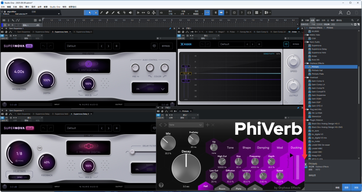This screenshot has width=362, height=192.
Task: Click wrench icon in track list header
Action: pyautogui.click(x=13, y=21)
